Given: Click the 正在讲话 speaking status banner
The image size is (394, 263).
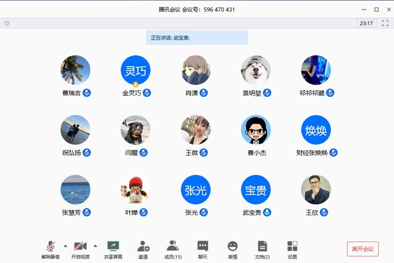Looking at the screenshot, I should click(x=197, y=38).
